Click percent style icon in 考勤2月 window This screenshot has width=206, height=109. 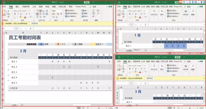pyautogui.click(x=58, y=14)
